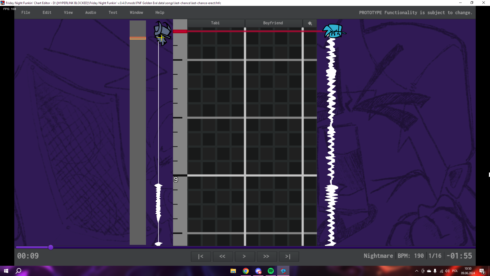Open the taskbar clock and date

coord(468,271)
